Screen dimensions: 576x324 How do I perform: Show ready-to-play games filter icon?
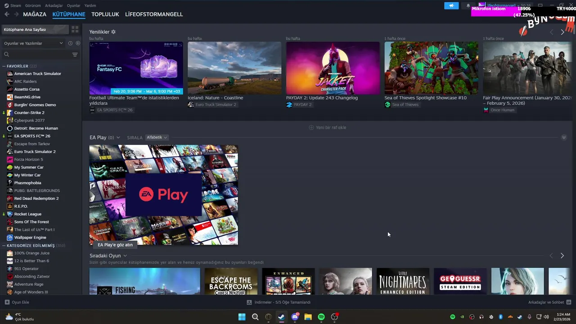click(78, 43)
